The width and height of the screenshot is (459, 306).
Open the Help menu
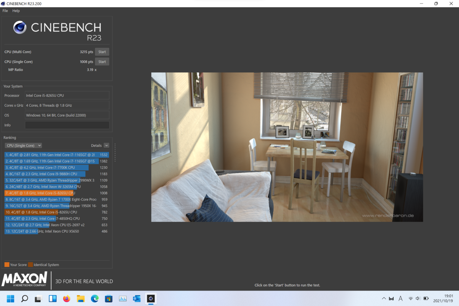tap(16, 11)
